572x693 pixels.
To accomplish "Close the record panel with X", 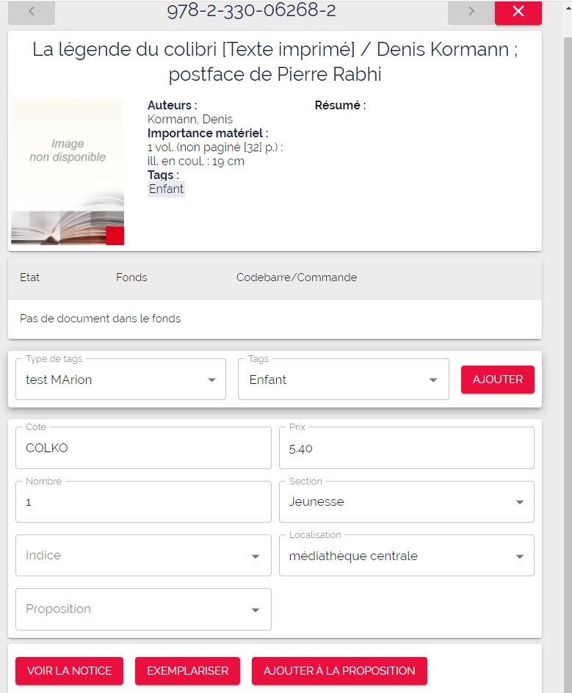I will [x=518, y=12].
